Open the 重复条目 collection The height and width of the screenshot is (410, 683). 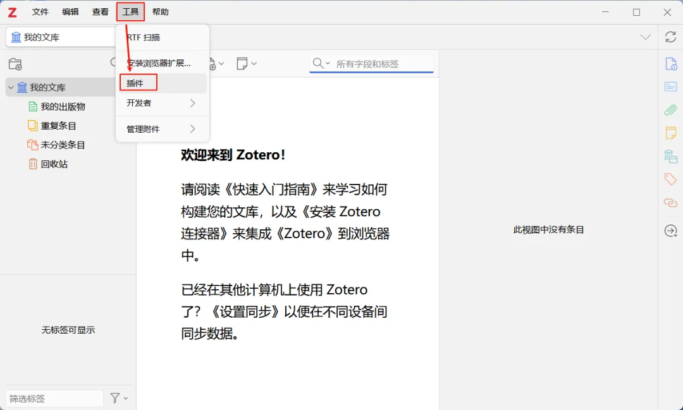tap(58, 126)
